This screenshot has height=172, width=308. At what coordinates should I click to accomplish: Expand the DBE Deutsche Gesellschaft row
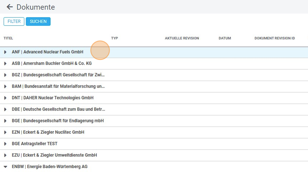[x=5, y=109]
